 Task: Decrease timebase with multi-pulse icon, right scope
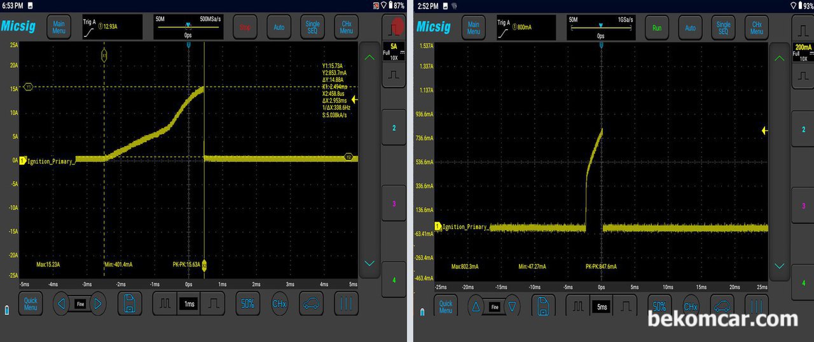point(578,306)
